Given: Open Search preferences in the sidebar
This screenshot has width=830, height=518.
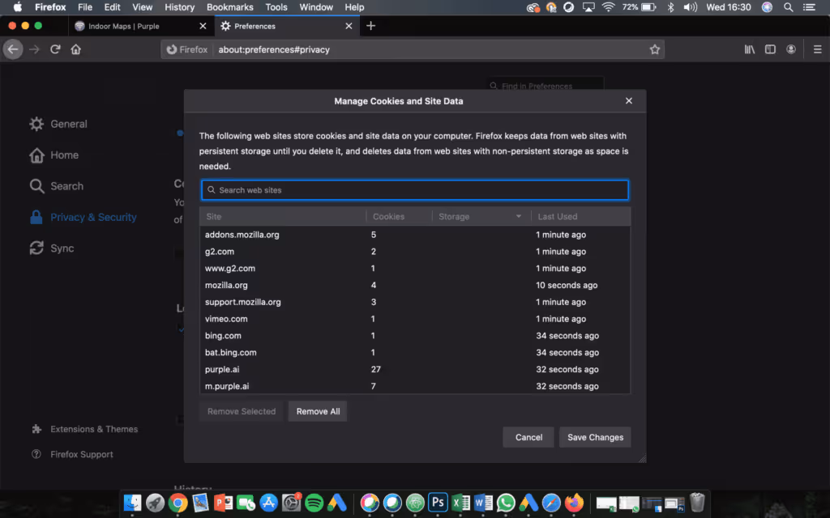Looking at the screenshot, I should 57,186.
